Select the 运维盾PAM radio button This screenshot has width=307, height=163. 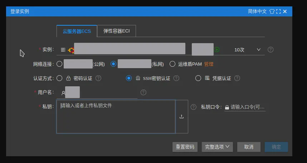point(172,64)
